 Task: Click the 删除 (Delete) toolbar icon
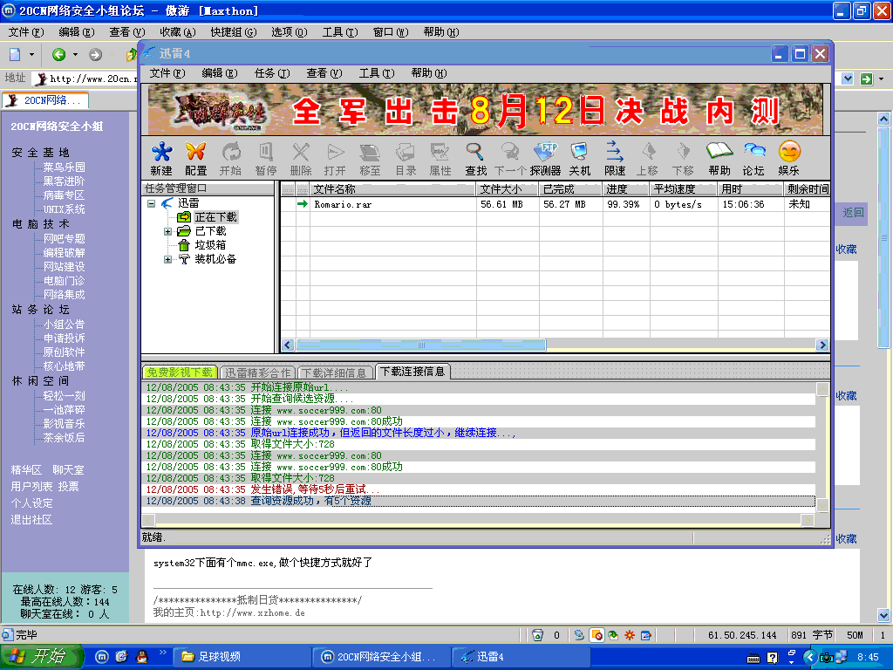point(300,159)
